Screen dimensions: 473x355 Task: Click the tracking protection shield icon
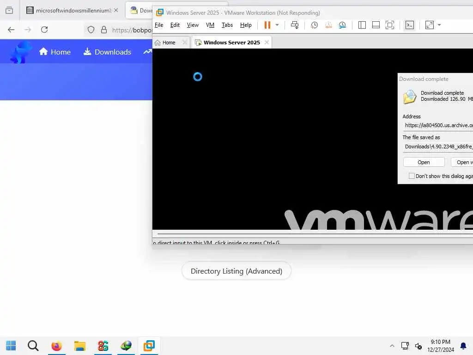[91, 30]
